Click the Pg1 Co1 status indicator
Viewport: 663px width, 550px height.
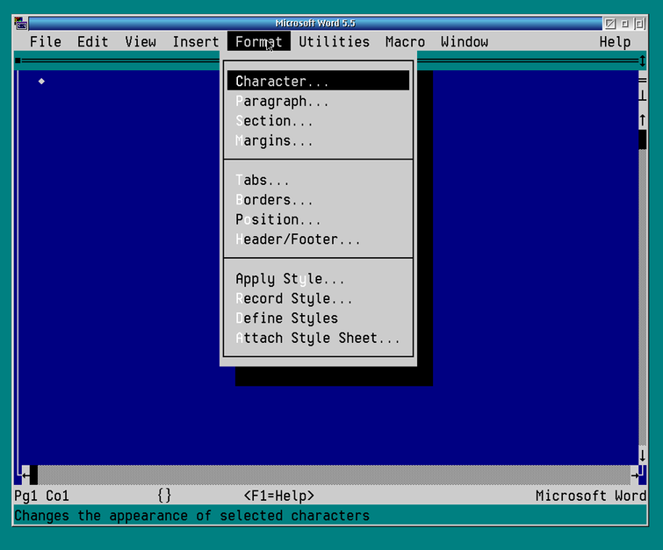[41, 496]
